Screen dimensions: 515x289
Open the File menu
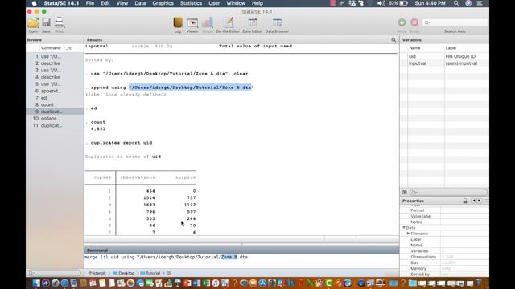[x=89, y=3]
